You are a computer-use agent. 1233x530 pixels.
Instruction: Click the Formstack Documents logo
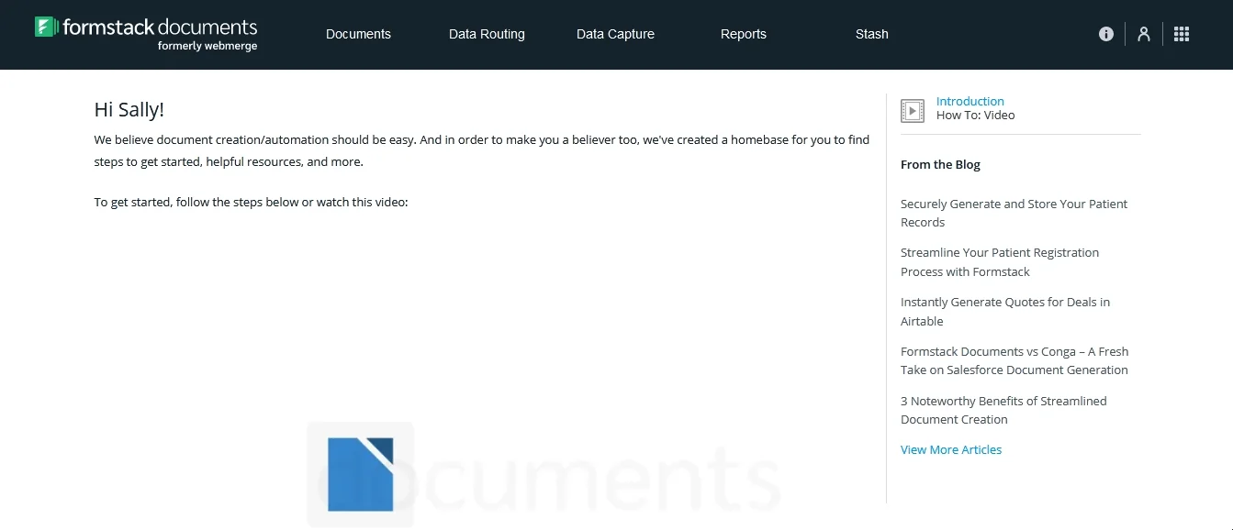(x=146, y=33)
